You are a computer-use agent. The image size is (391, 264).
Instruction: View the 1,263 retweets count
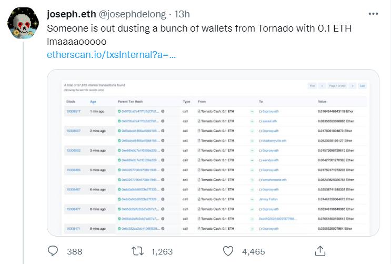pyautogui.click(x=162, y=252)
